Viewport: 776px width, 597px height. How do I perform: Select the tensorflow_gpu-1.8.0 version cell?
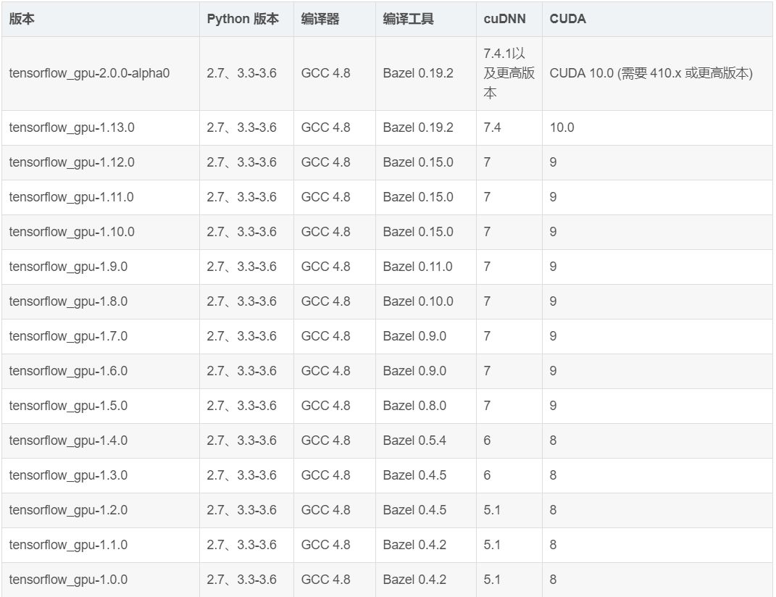point(69,301)
